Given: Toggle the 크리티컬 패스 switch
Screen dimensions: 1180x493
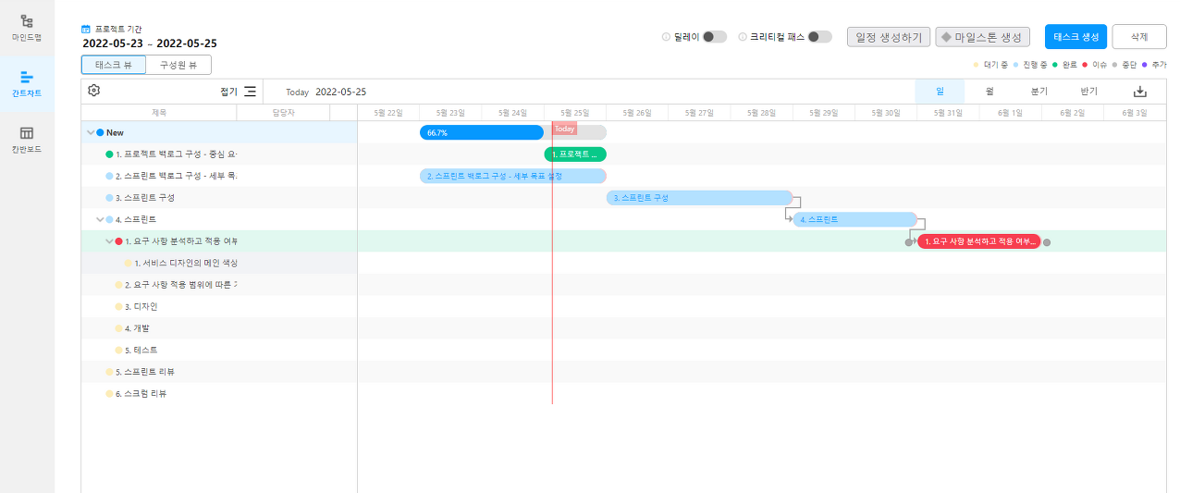Looking at the screenshot, I should pos(819,37).
